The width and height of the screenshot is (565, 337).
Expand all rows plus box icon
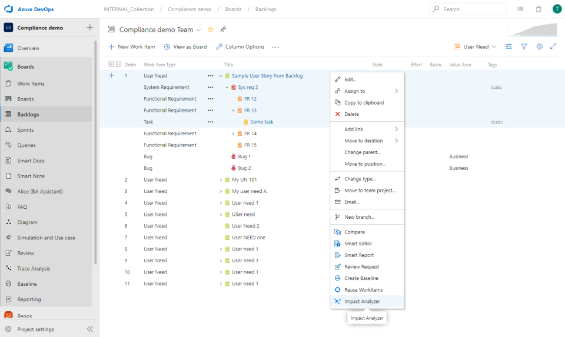point(111,65)
